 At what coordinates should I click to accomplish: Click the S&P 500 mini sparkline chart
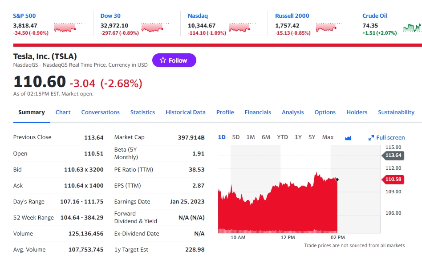click(68, 28)
